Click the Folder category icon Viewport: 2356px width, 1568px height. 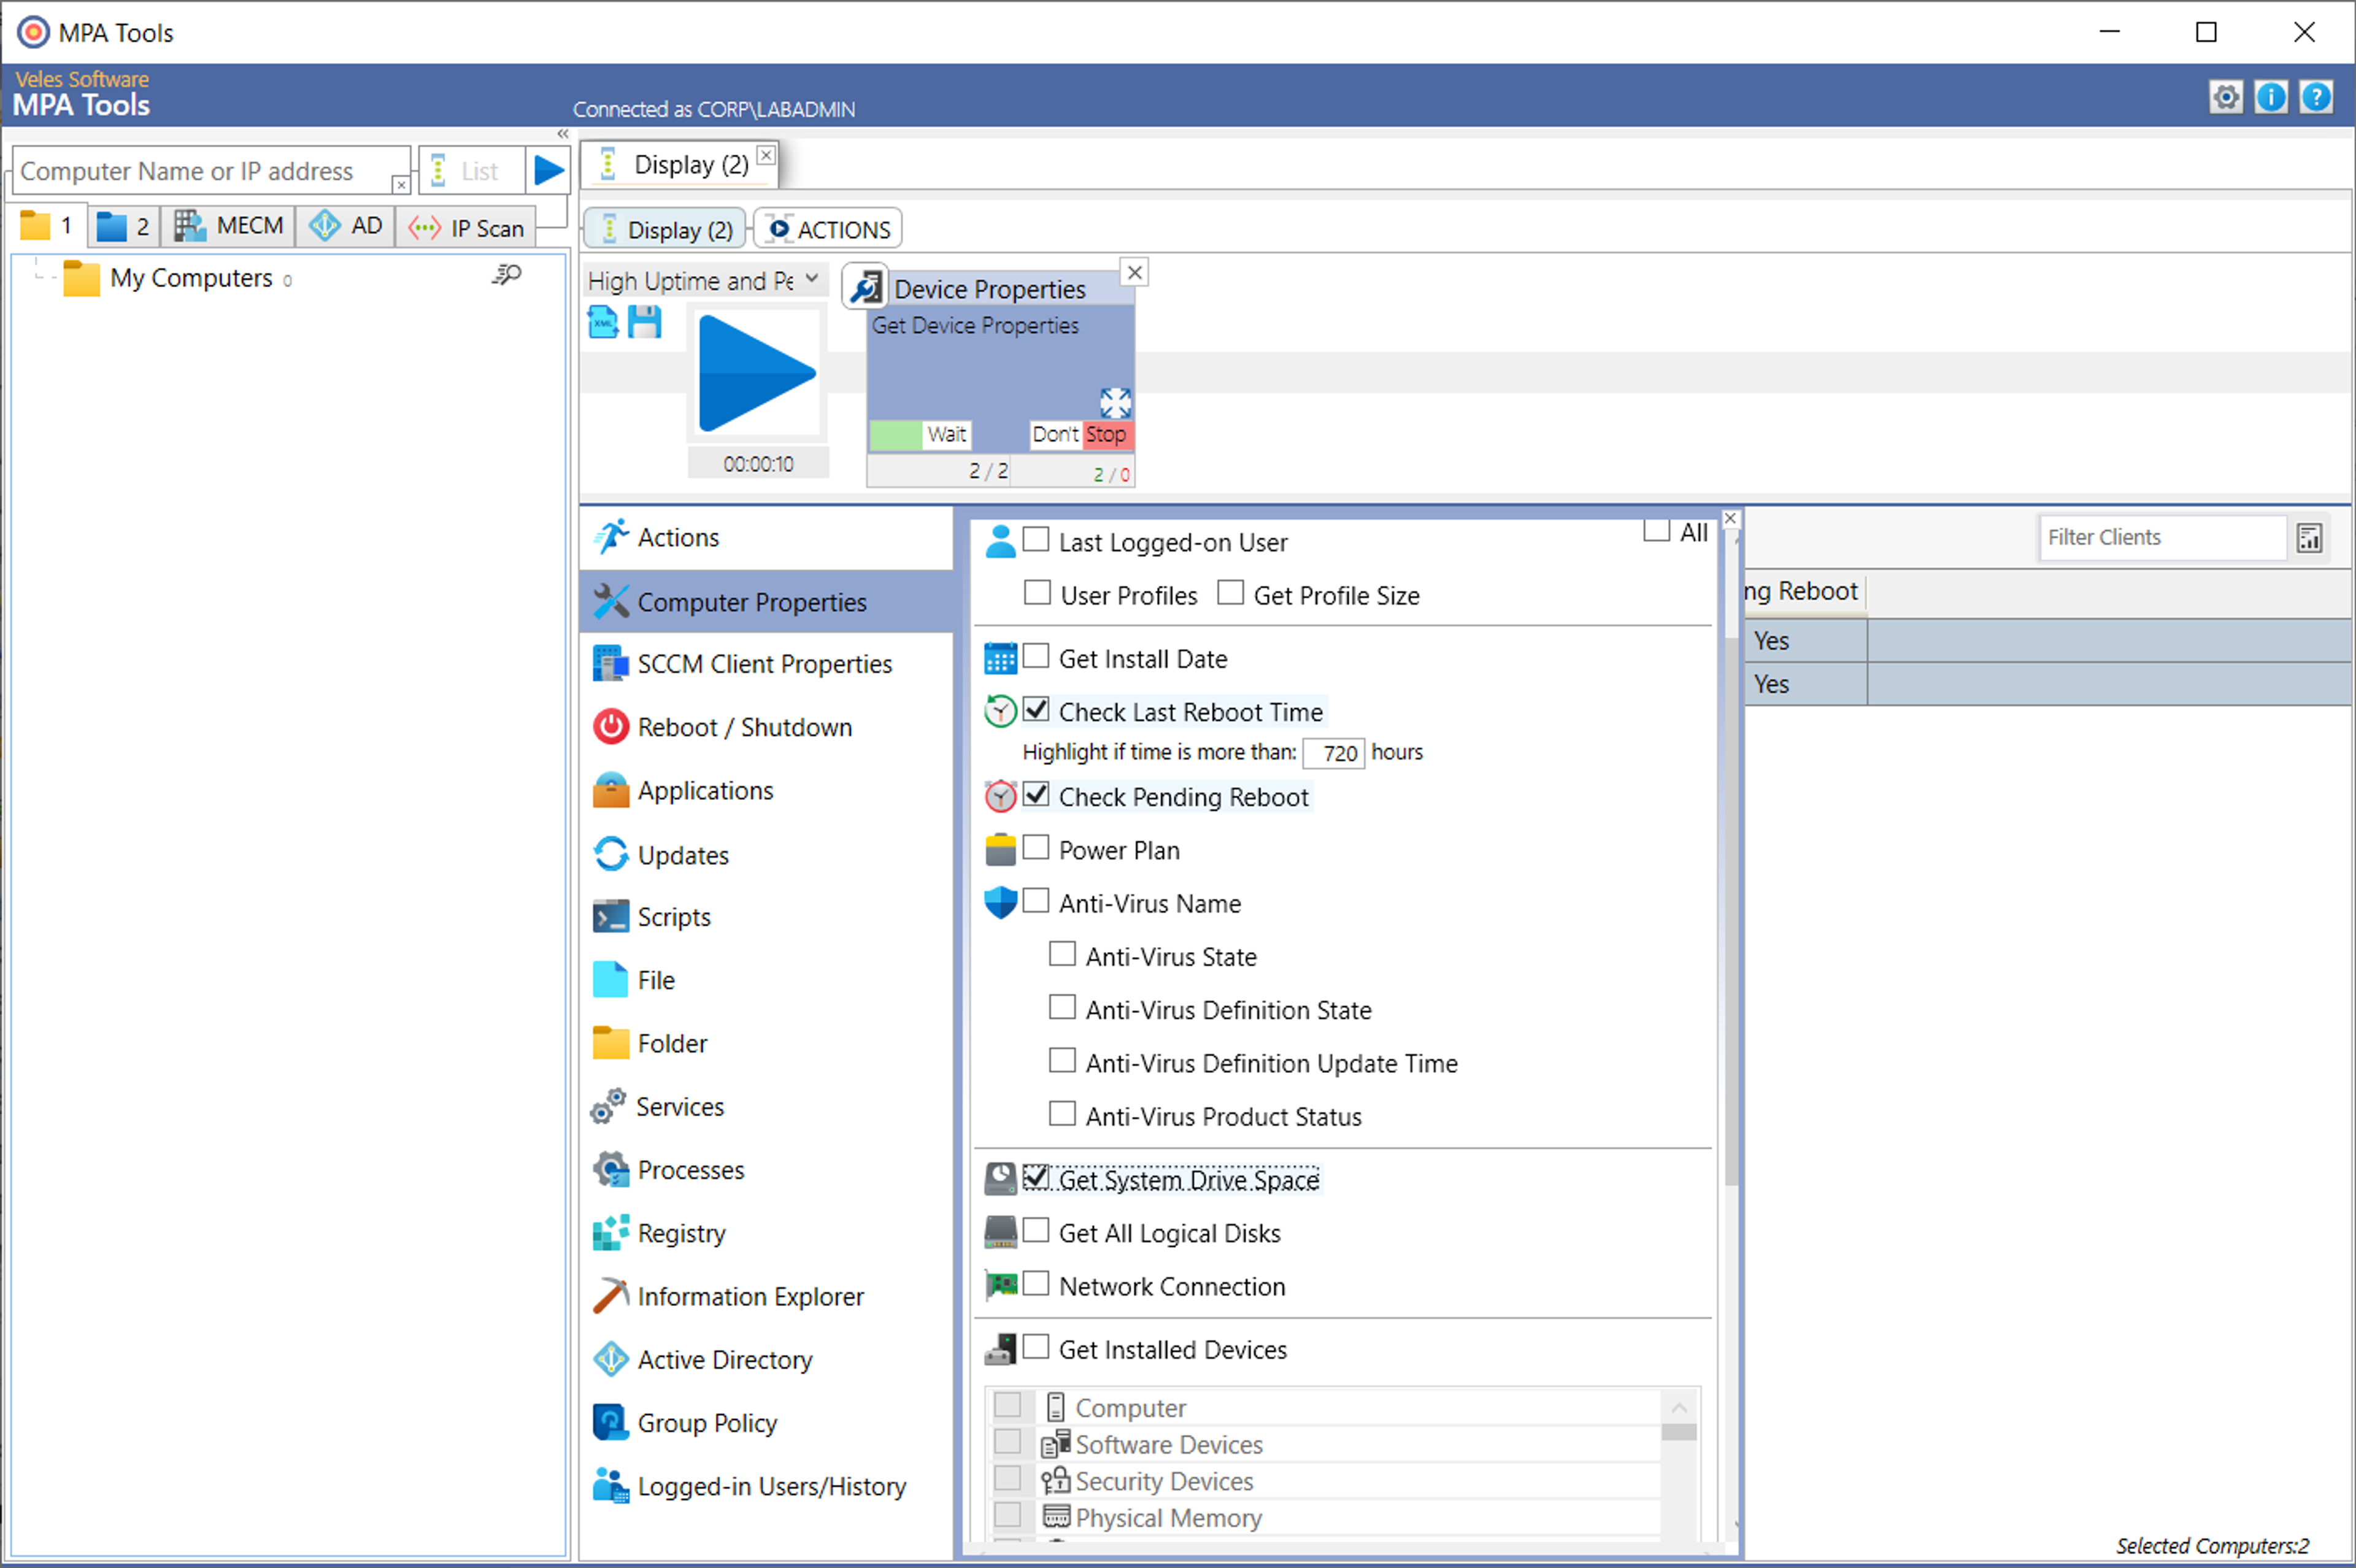[x=610, y=1043]
